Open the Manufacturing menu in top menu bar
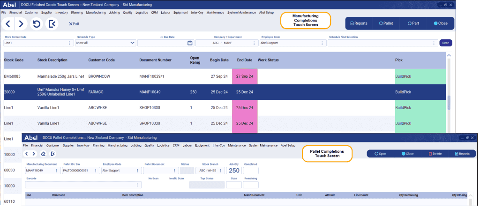This screenshot has height=208, width=480. pyautogui.click(x=96, y=12)
